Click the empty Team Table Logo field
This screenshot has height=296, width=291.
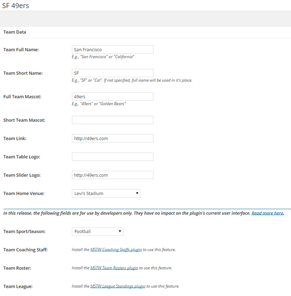click(113, 157)
